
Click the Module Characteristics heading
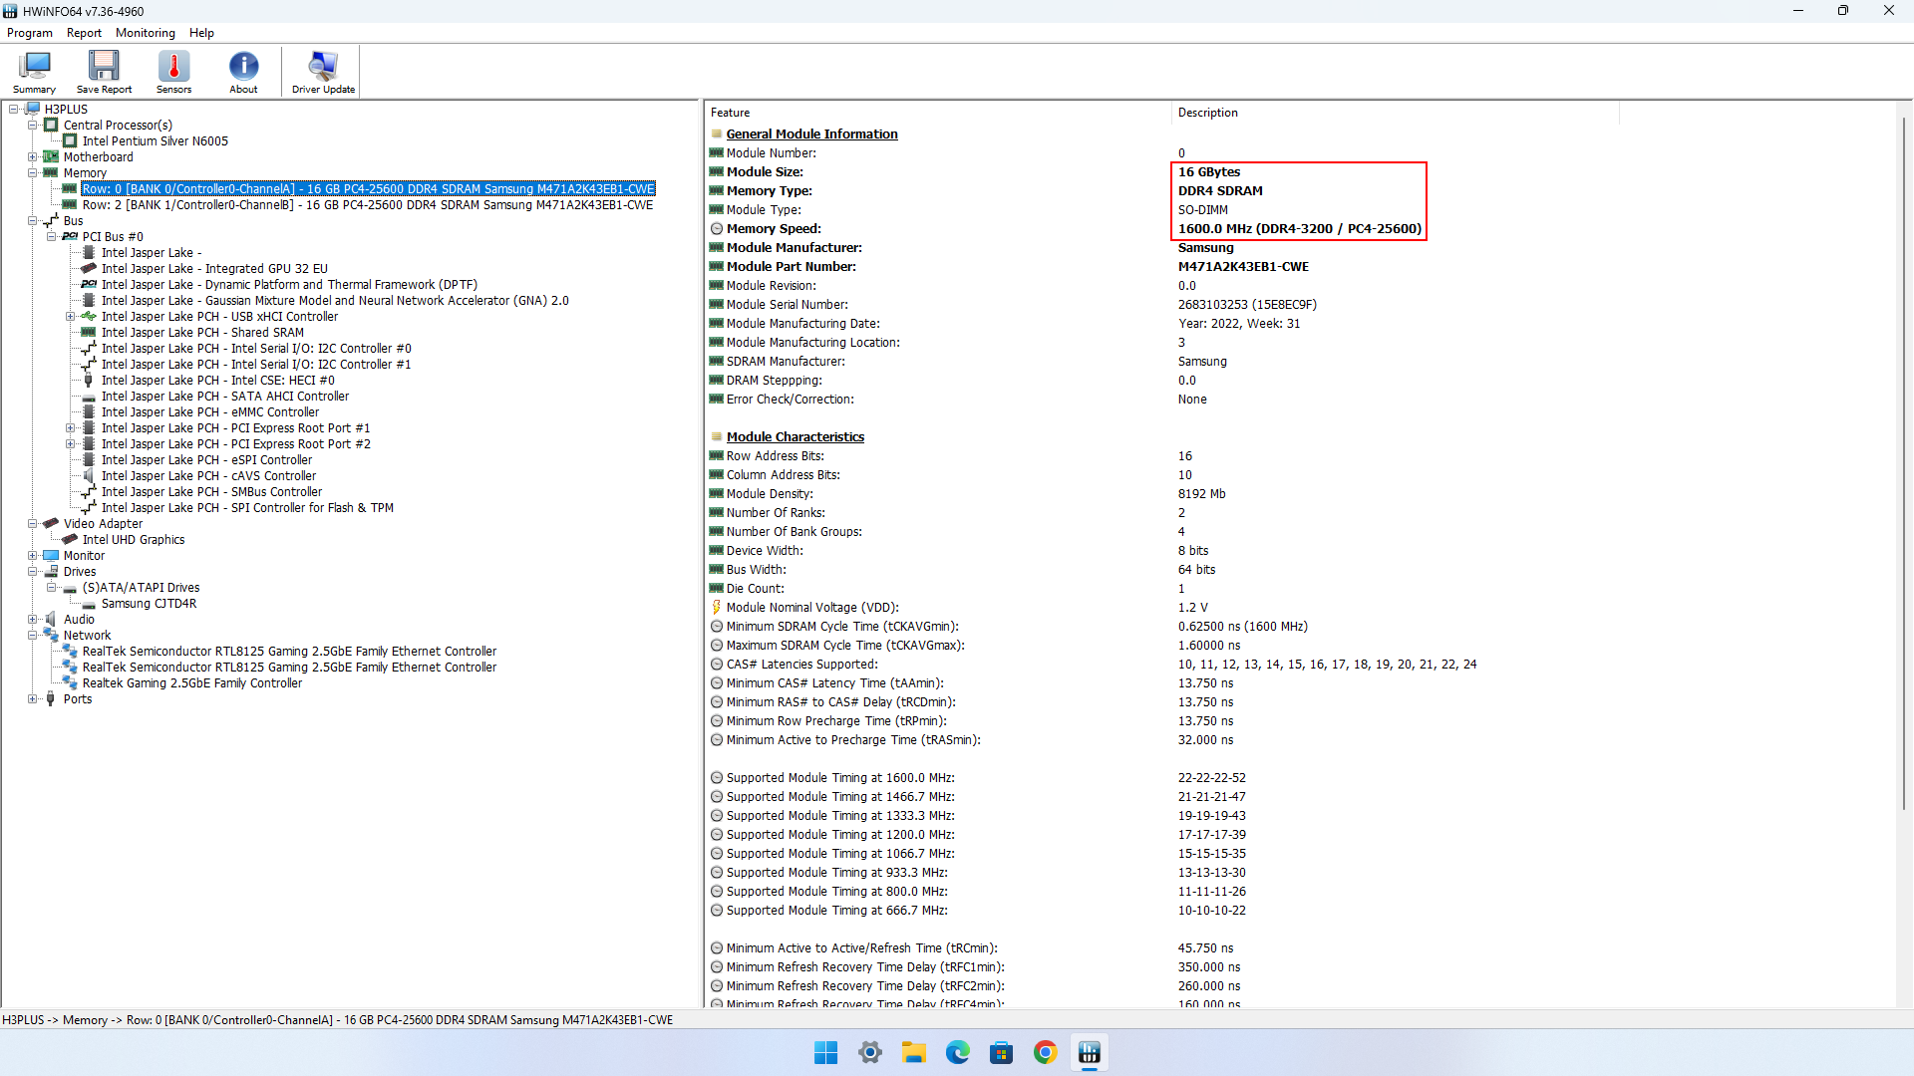[796, 437]
